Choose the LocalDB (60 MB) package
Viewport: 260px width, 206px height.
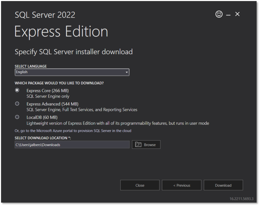tap(17, 117)
